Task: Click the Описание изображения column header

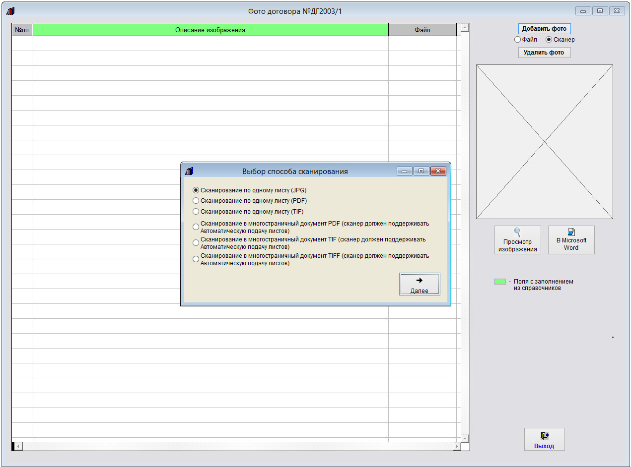Action: pyautogui.click(x=210, y=30)
